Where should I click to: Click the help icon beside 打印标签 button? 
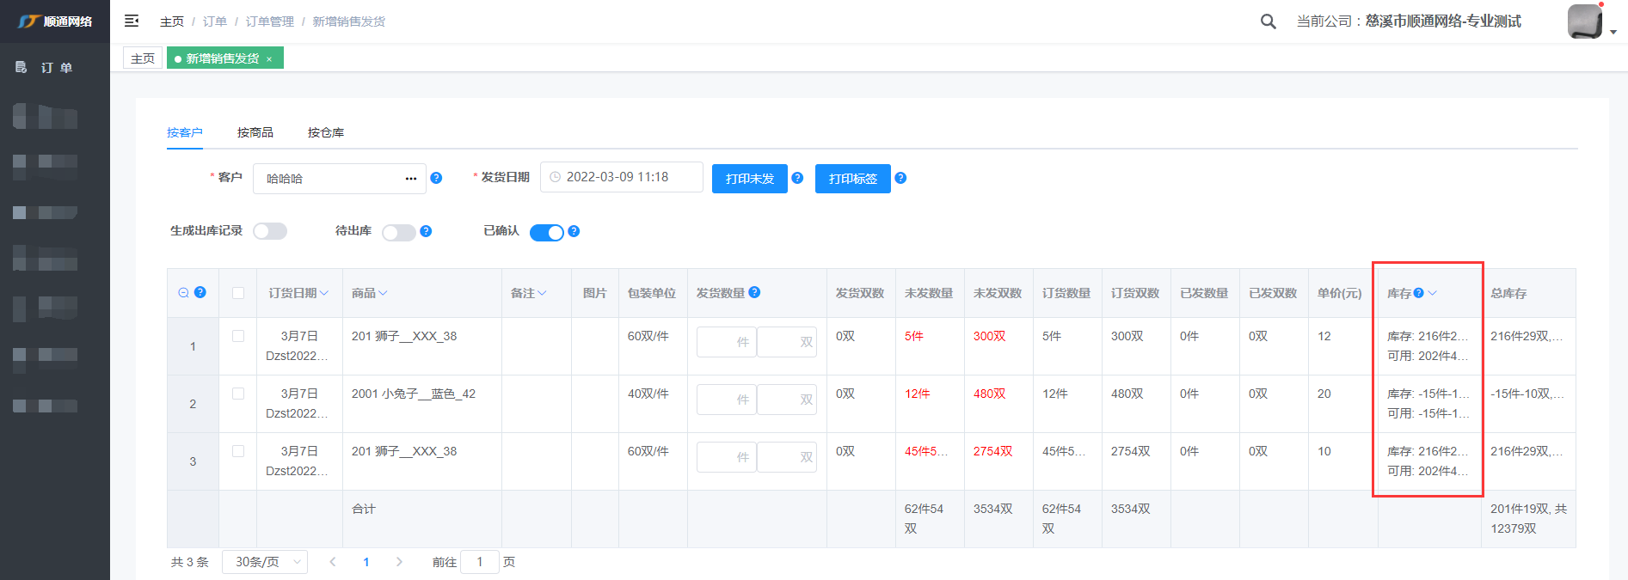pos(900,178)
